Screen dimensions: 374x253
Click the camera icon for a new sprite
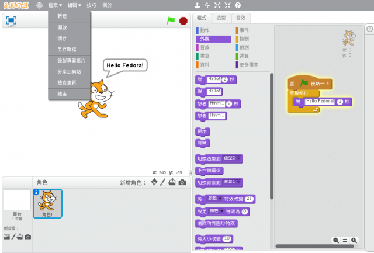click(182, 182)
